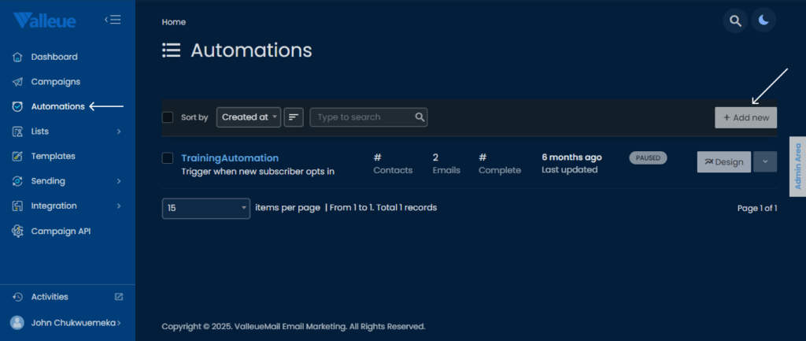The height and width of the screenshot is (341, 806).
Task: Click the Campaign API gear icon
Action: tap(17, 231)
